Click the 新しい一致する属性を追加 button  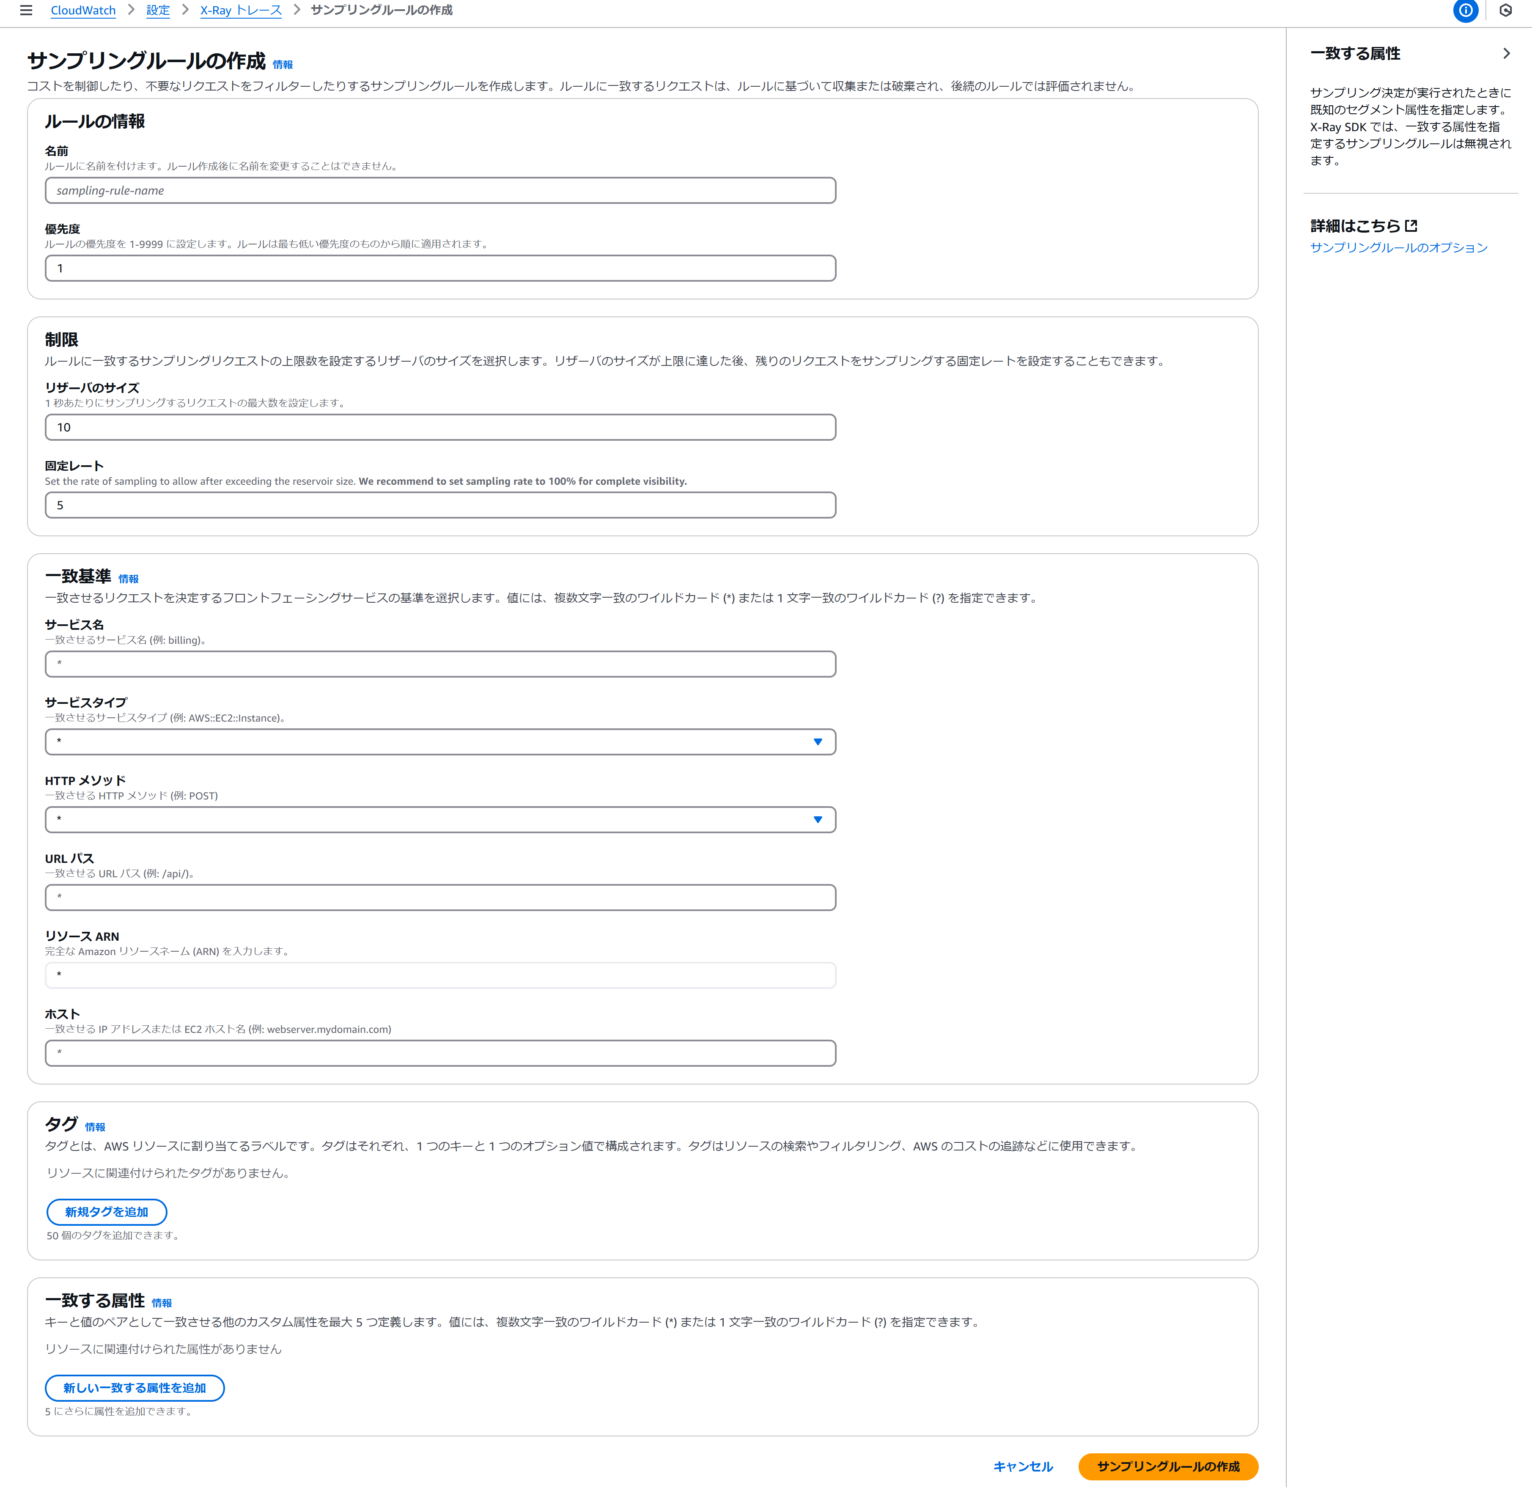[x=135, y=1388]
